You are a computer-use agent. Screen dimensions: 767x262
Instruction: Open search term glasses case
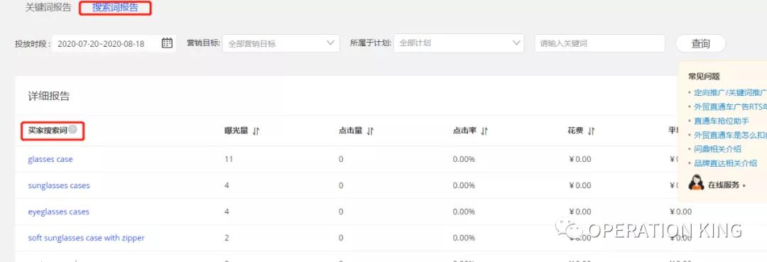coord(50,159)
